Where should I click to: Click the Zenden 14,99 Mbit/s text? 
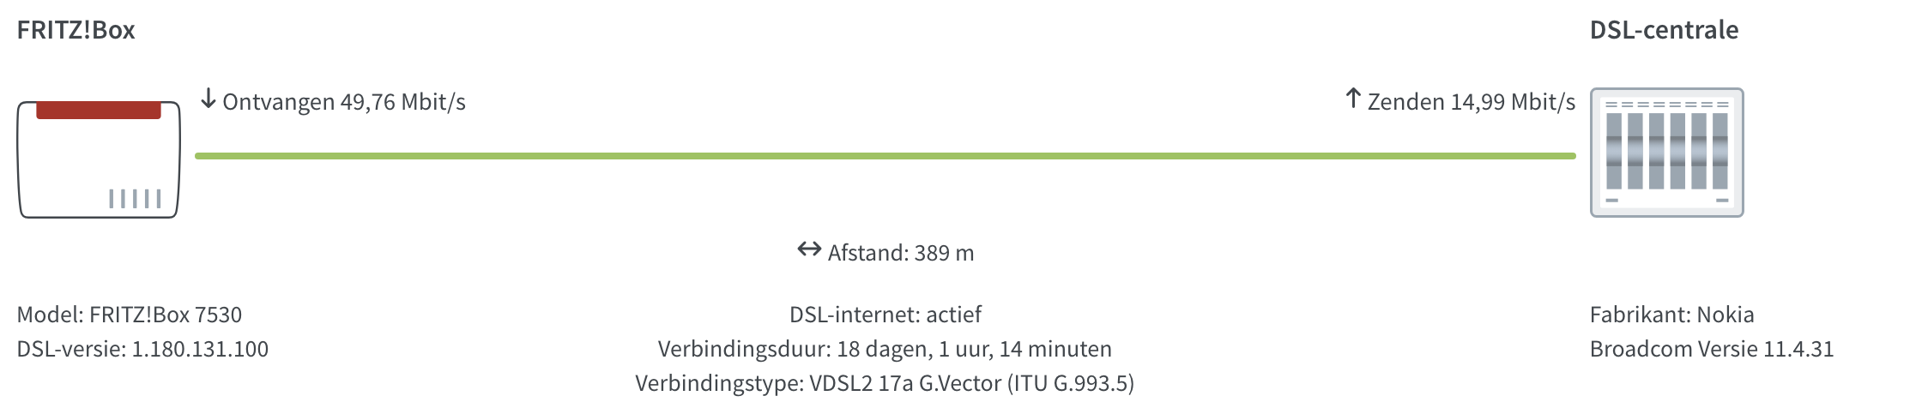(1471, 102)
